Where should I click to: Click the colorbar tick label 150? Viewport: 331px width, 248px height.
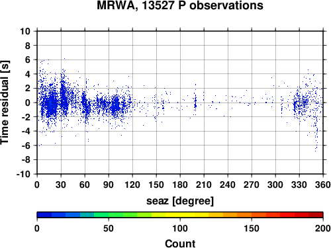[252, 228]
